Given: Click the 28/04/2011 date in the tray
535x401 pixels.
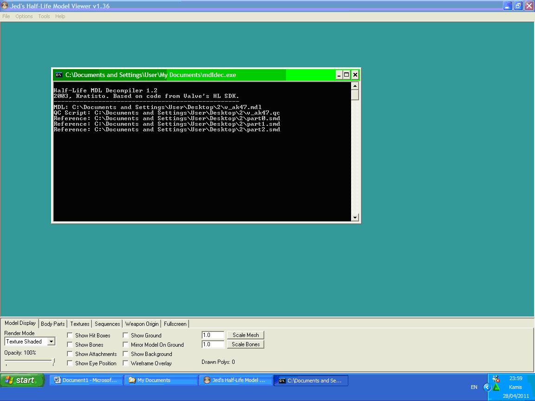Looking at the screenshot, I should pos(516,396).
